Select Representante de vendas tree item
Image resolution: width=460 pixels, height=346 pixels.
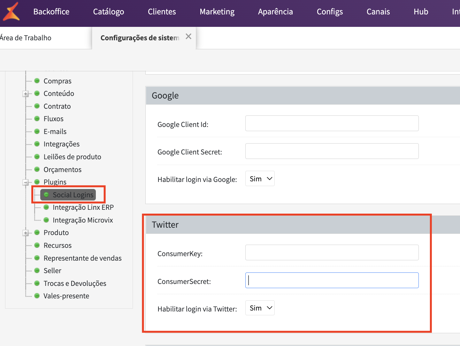[x=82, y=258]
